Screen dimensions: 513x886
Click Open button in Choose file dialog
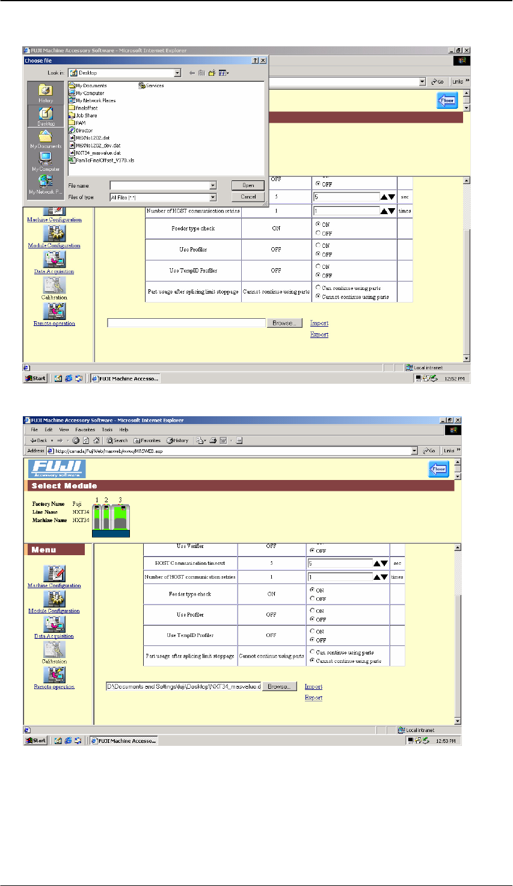[248, 185]
